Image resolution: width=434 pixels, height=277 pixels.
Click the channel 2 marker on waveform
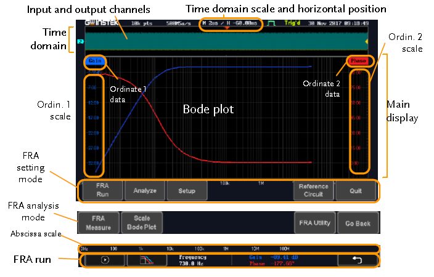click(x=80, y=42)
